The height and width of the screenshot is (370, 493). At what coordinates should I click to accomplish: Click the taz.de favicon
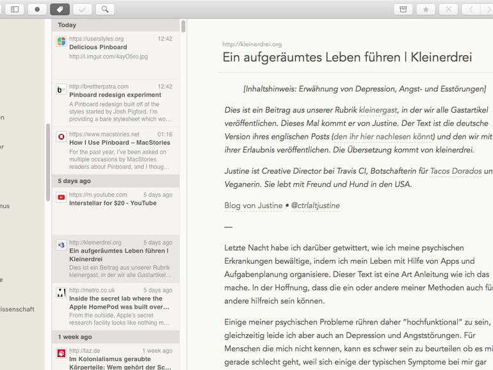pos(61,353)
